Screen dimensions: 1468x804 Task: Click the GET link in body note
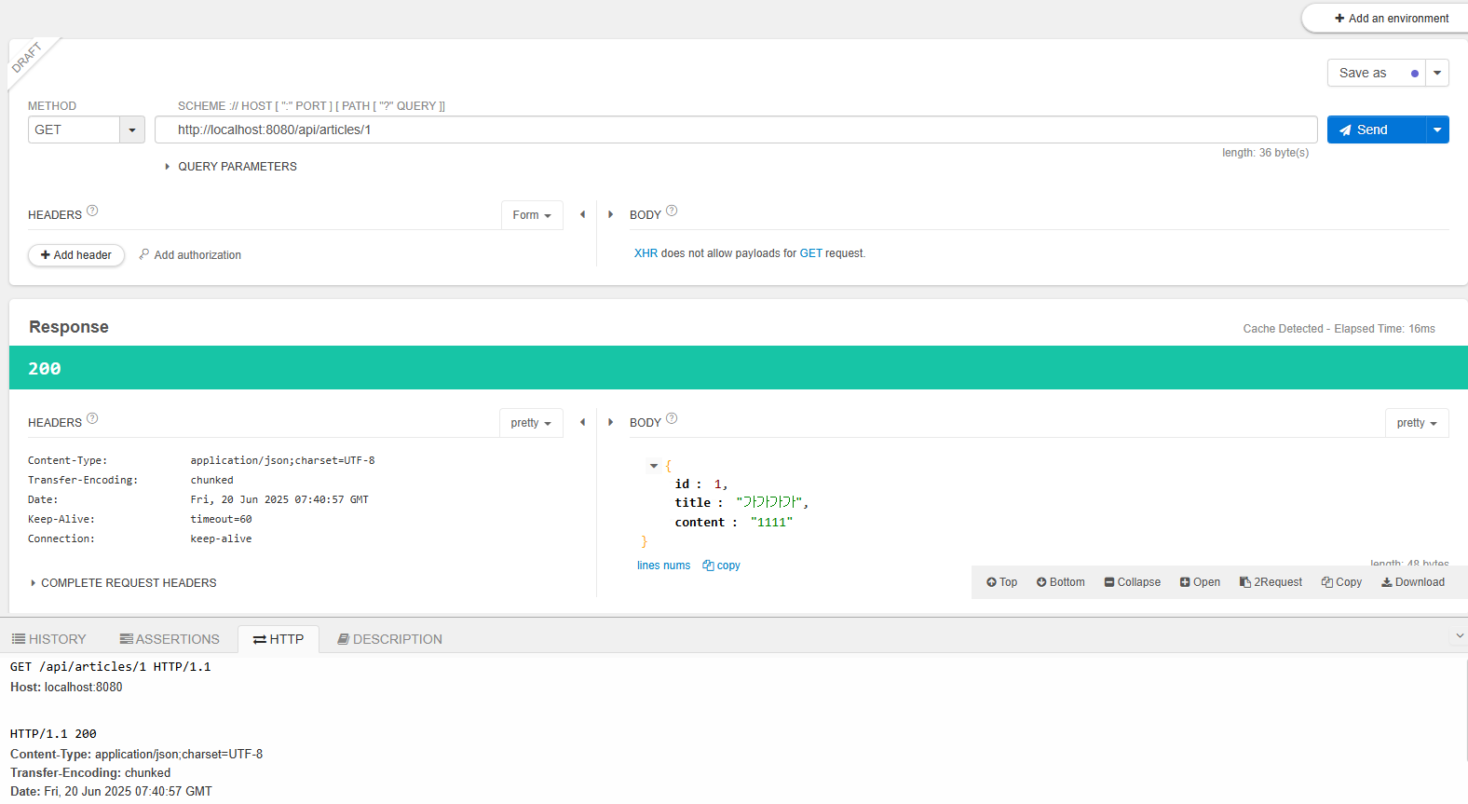pyautogui.click(x=810, y=253)
